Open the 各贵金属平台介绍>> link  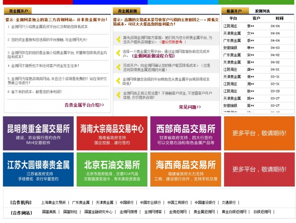pos(84,105)
